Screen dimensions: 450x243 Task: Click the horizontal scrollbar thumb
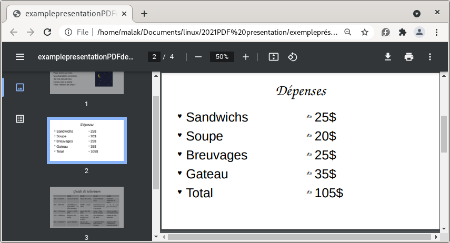pos(299,237)
